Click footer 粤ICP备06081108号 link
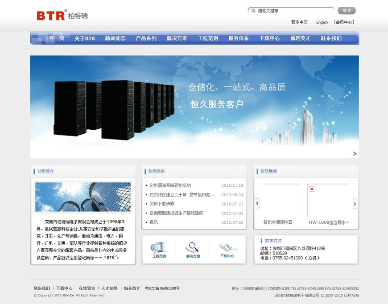 point(162,288)
